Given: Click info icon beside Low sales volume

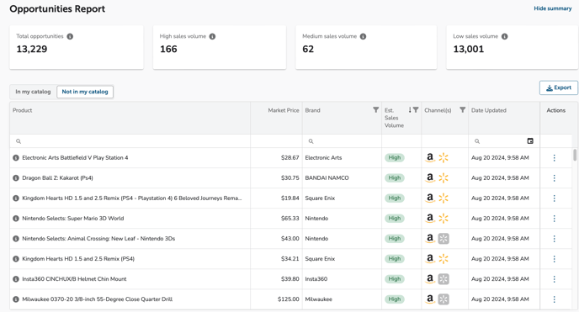Looking at the screenshot, I should [x=505, y=36].
